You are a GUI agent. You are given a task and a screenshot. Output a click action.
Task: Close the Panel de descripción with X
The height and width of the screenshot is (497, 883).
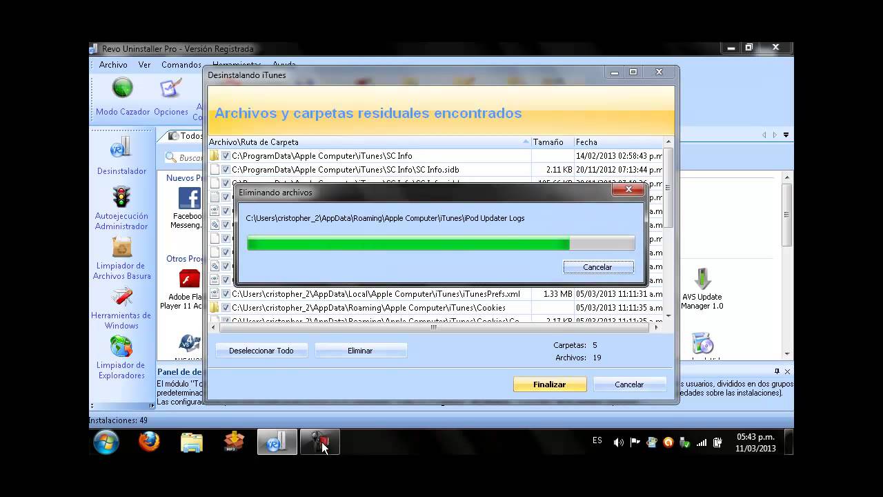787,371
